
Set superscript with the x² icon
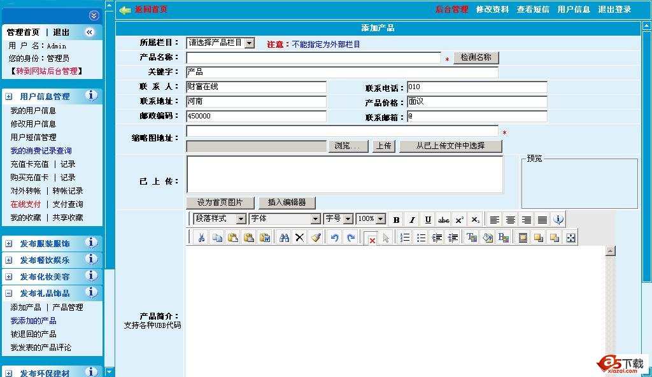tap(460, 220)
